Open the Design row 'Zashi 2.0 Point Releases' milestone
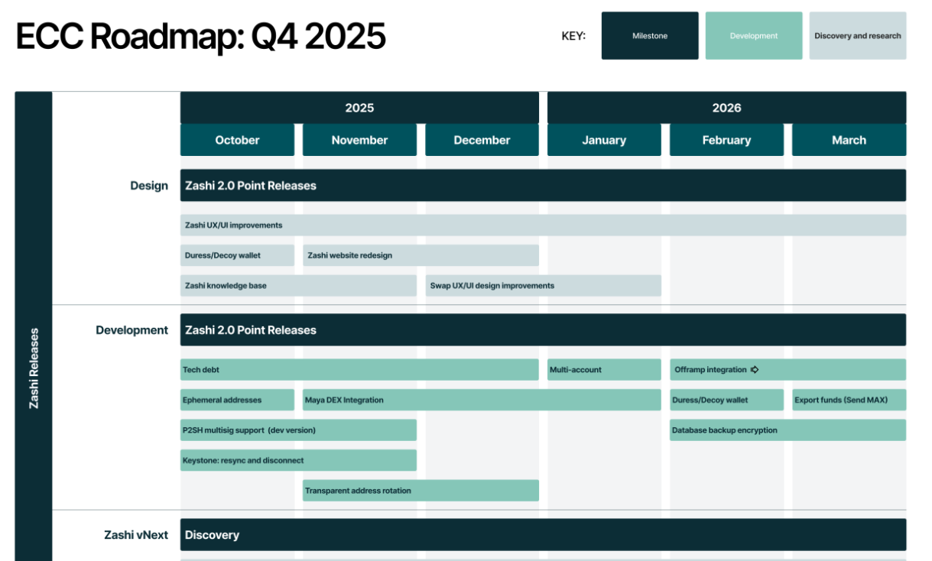 pyautogui.click(x=543, y=186)
